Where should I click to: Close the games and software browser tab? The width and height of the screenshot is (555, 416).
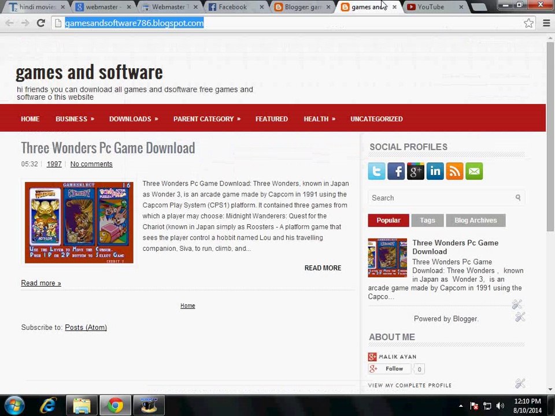[x=394, y=7]
